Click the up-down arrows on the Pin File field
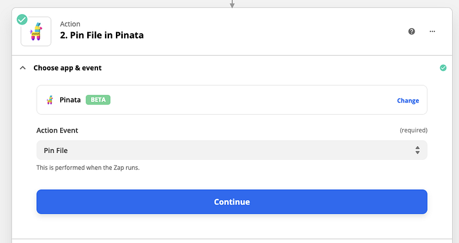Screen dimensions: 459x243 (418, 150)
